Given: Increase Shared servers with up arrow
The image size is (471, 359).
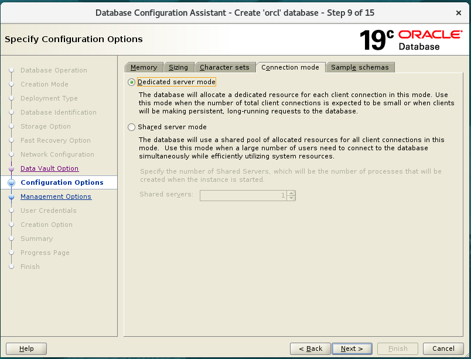Looking at the screenshot, I should (x=291, y=193).
